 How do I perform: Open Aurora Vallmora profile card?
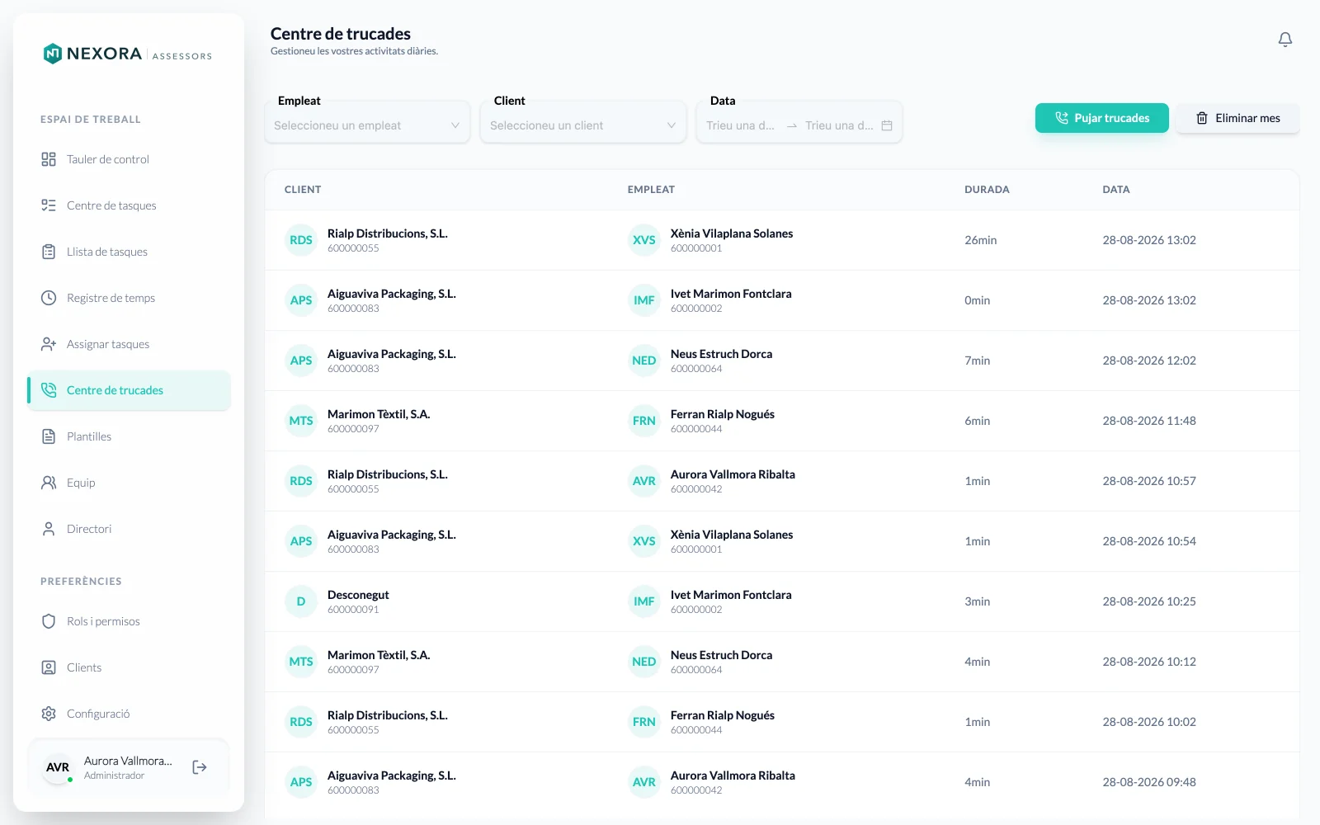(x=129, y=767)
